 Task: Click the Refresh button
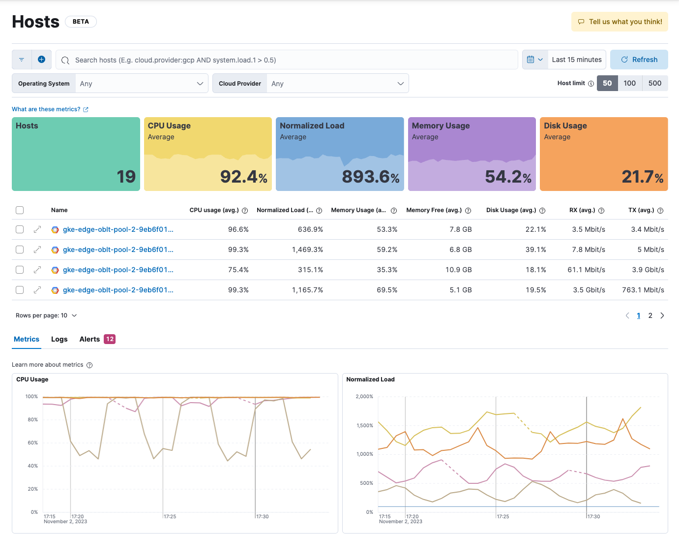point(639,60)
